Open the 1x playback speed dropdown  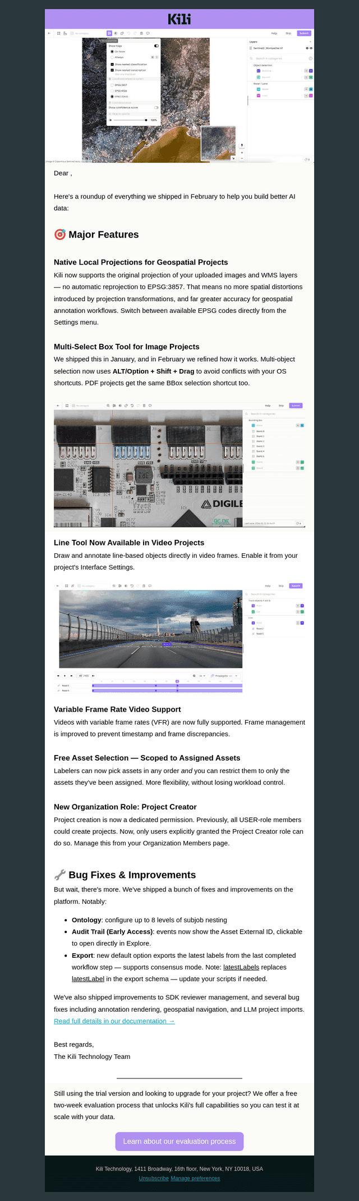pos(202,676)
